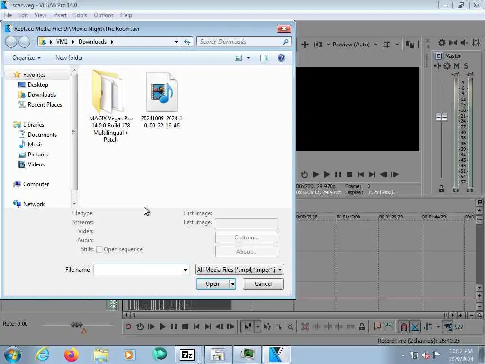Viewport: 485px width, 364px height.
Task: Click Lock Event padlock in timeline toolbar
Action: [361, 327]
